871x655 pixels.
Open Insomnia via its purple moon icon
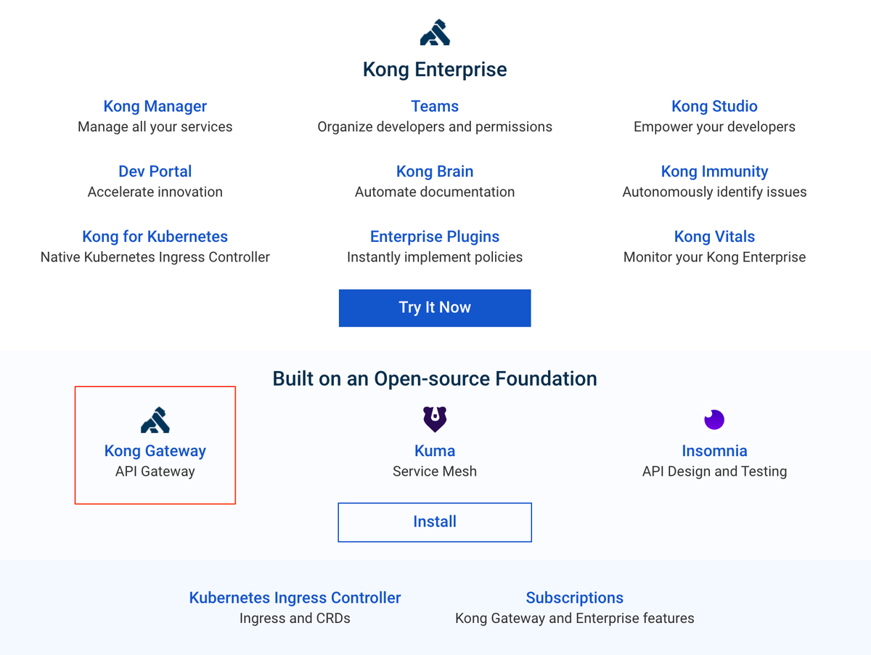[714, 419]
